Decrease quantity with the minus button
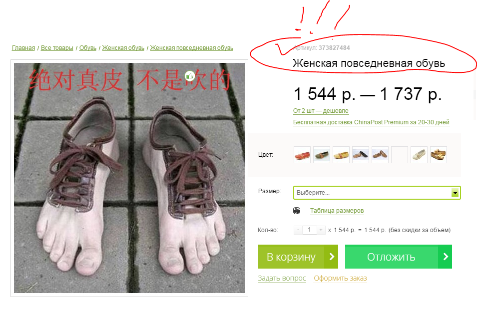 click(298, 230)
